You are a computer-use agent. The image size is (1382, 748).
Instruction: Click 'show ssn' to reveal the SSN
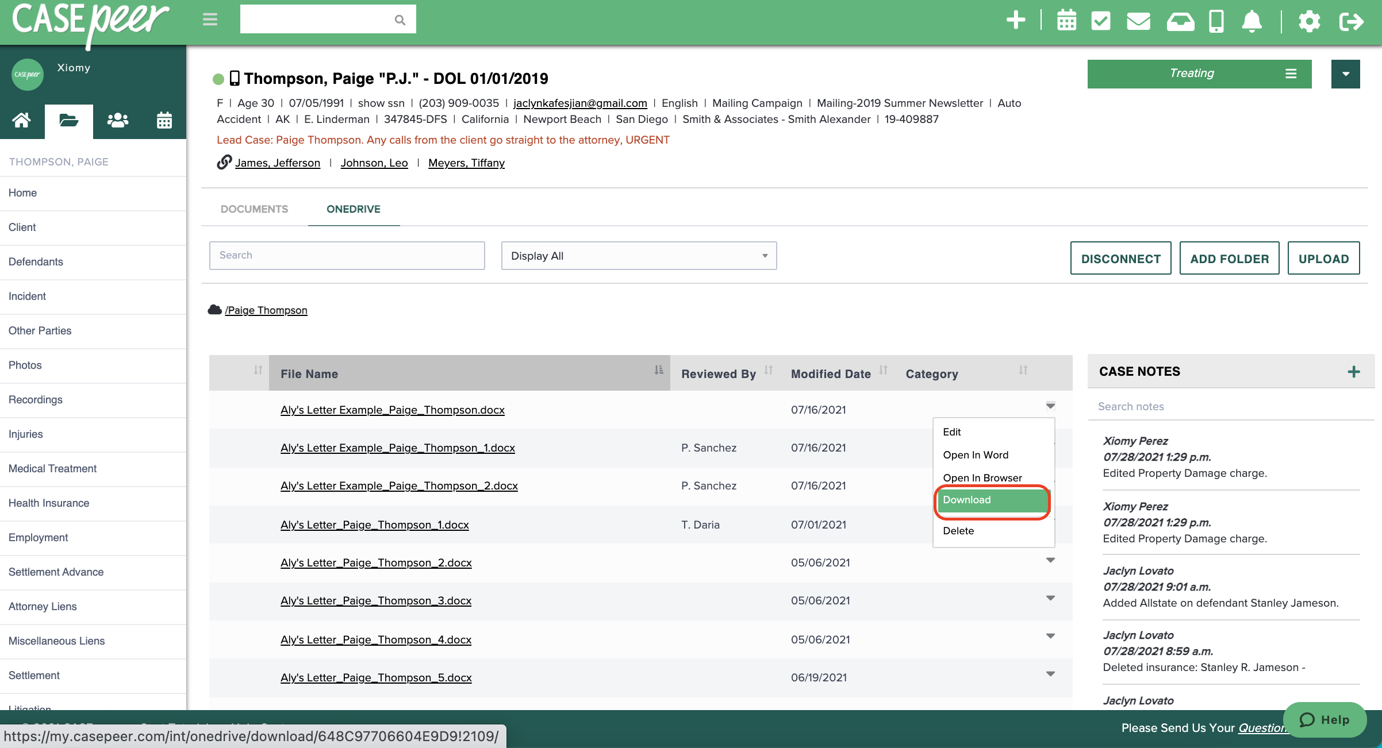pos(381,103)
